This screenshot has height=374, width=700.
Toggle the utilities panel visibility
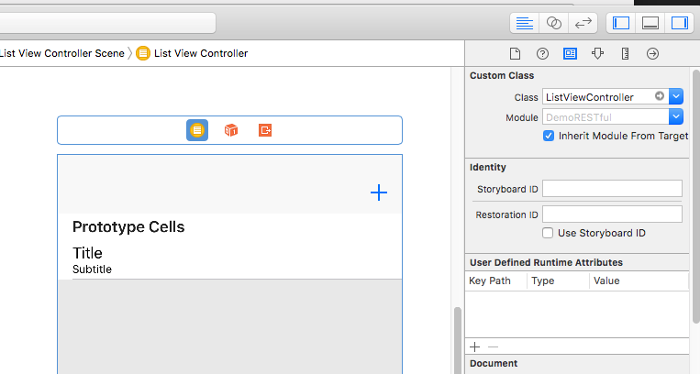pyautogui.click(x=680, y=23)
